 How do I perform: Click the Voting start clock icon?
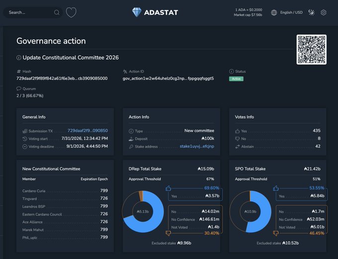25,139
